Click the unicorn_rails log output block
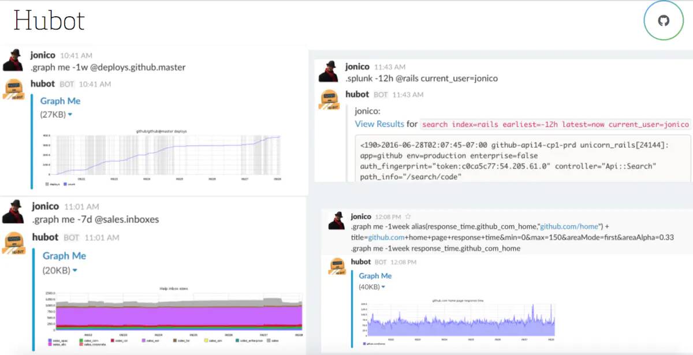 (523, 159)
